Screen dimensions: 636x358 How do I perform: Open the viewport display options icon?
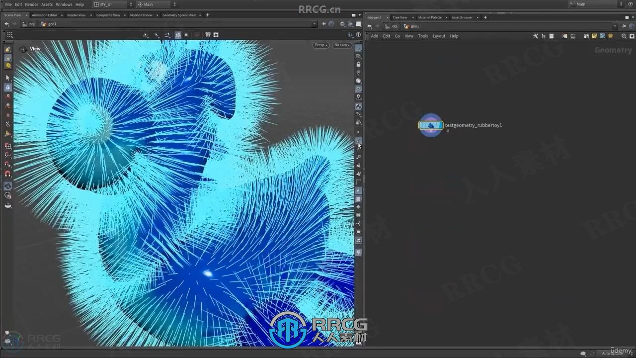351,35
